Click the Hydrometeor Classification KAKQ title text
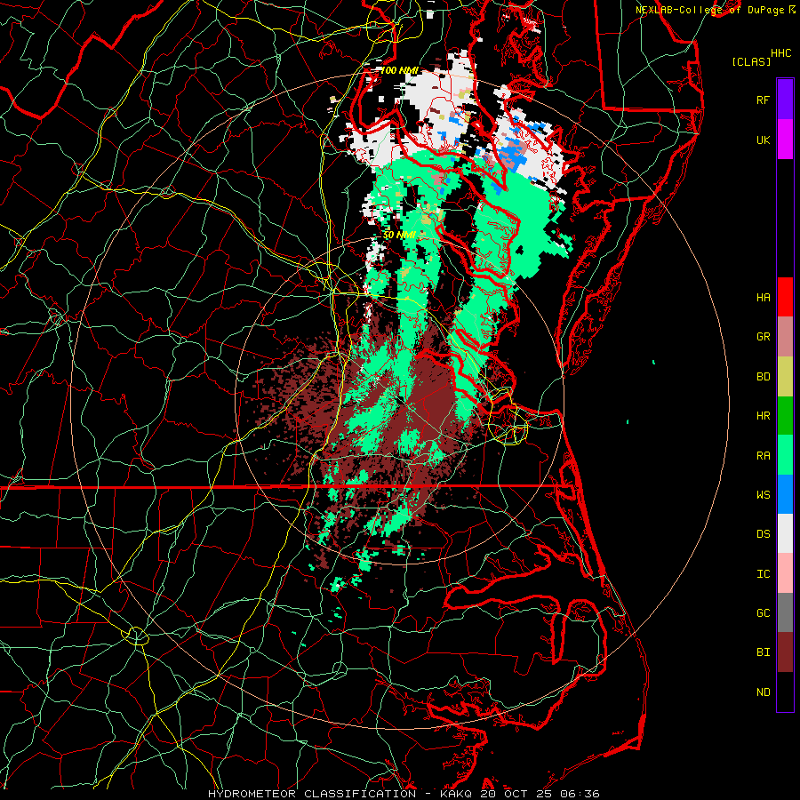 [x=404, y=794]
